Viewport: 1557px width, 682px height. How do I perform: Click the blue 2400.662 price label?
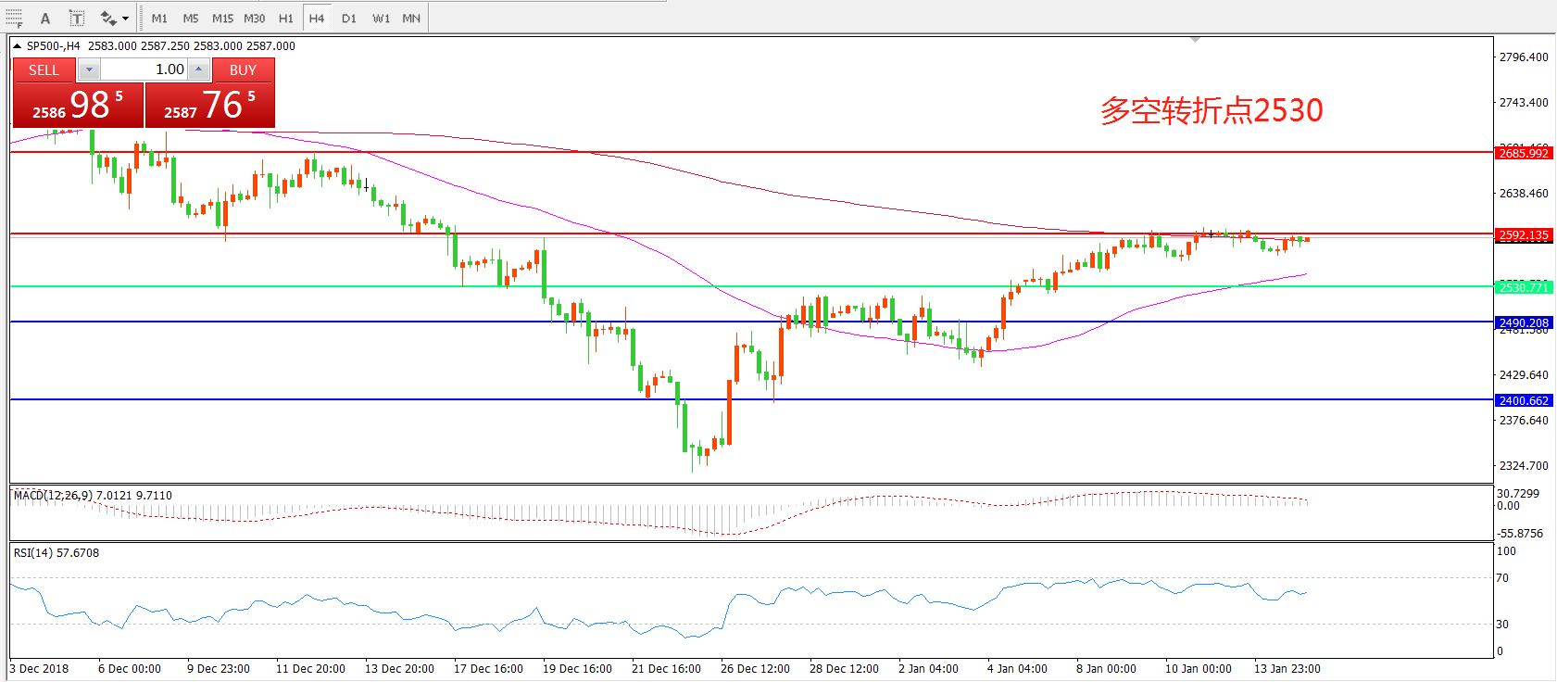[x=1524, y=400]
